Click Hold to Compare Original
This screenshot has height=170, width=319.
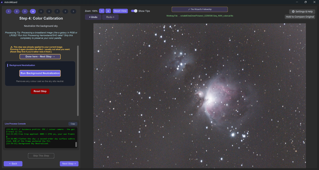pyautogui.click(x=300, y=17)
